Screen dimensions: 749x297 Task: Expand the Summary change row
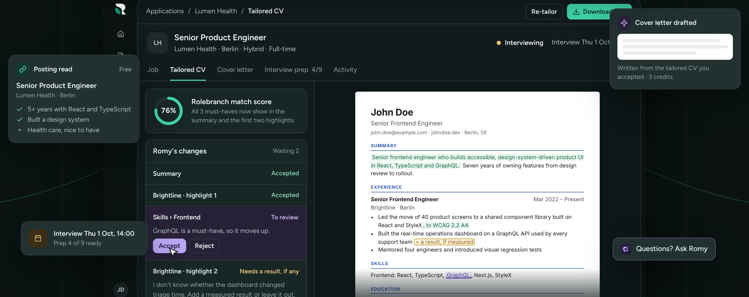click(226, 173)
